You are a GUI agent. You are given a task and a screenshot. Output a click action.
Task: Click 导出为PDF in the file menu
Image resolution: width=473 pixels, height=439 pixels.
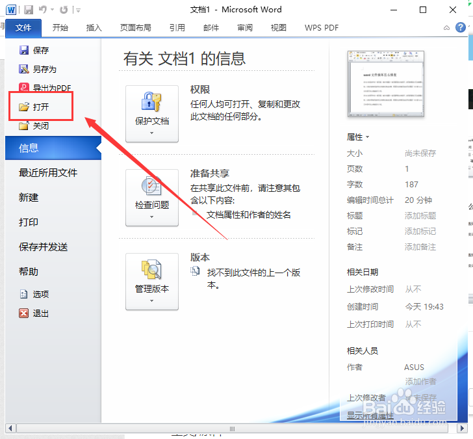click(x=52, y=88)
